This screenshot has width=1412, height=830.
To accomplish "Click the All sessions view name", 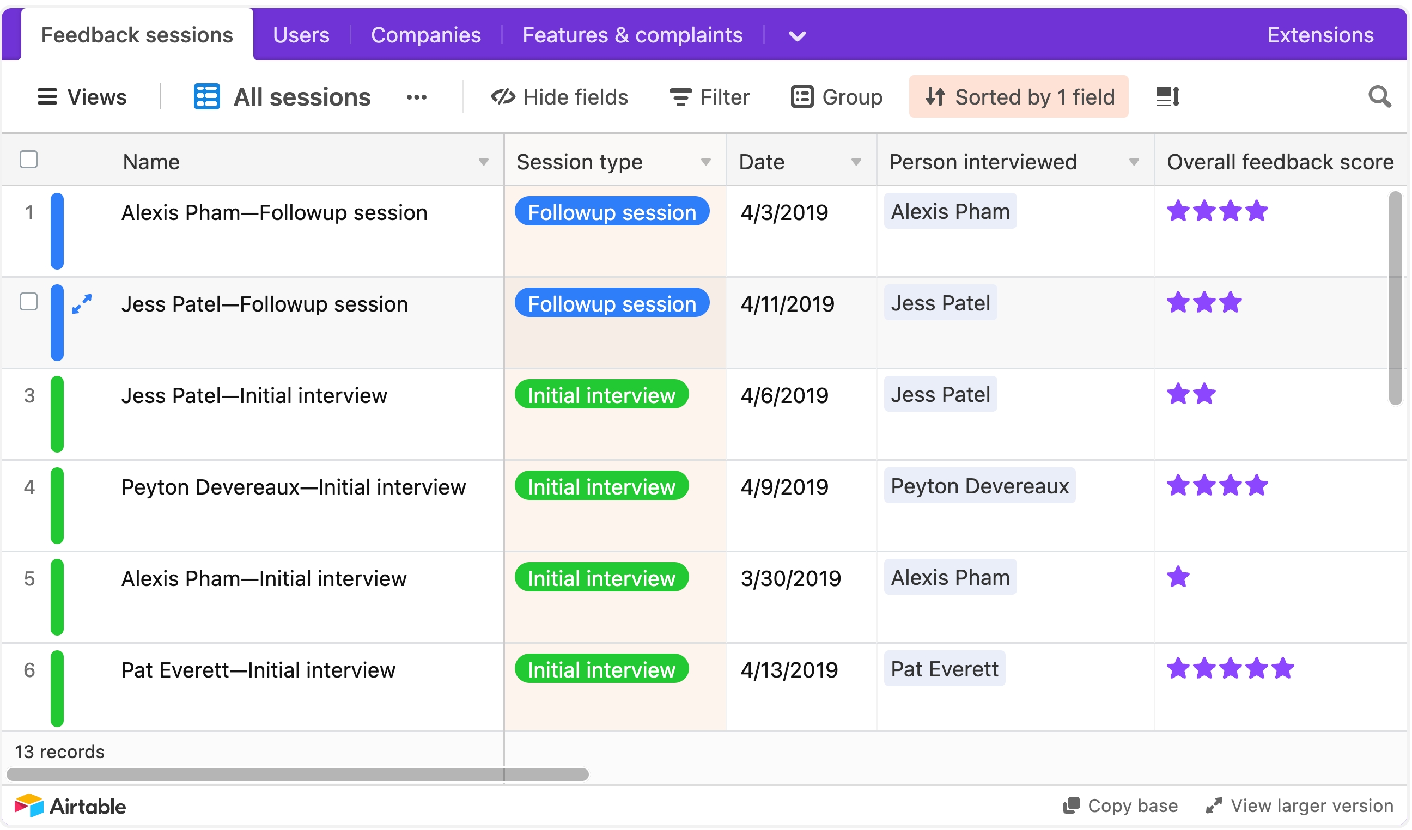I will (302, 97).
